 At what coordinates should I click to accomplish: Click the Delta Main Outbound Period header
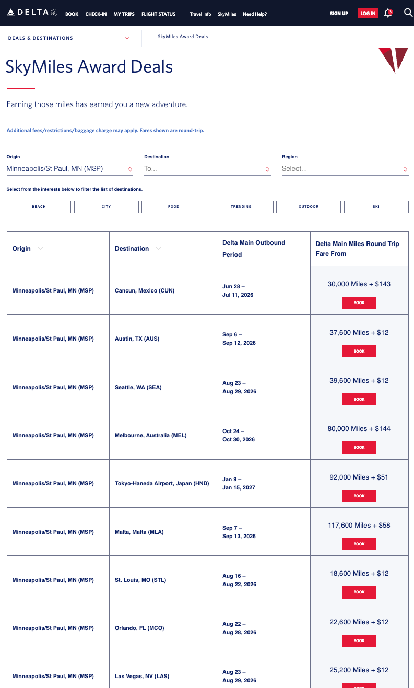254,249
